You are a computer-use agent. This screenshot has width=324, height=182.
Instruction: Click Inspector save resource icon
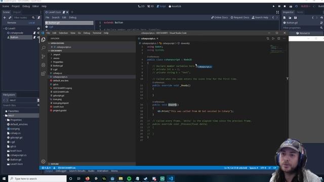click(295, 18)
